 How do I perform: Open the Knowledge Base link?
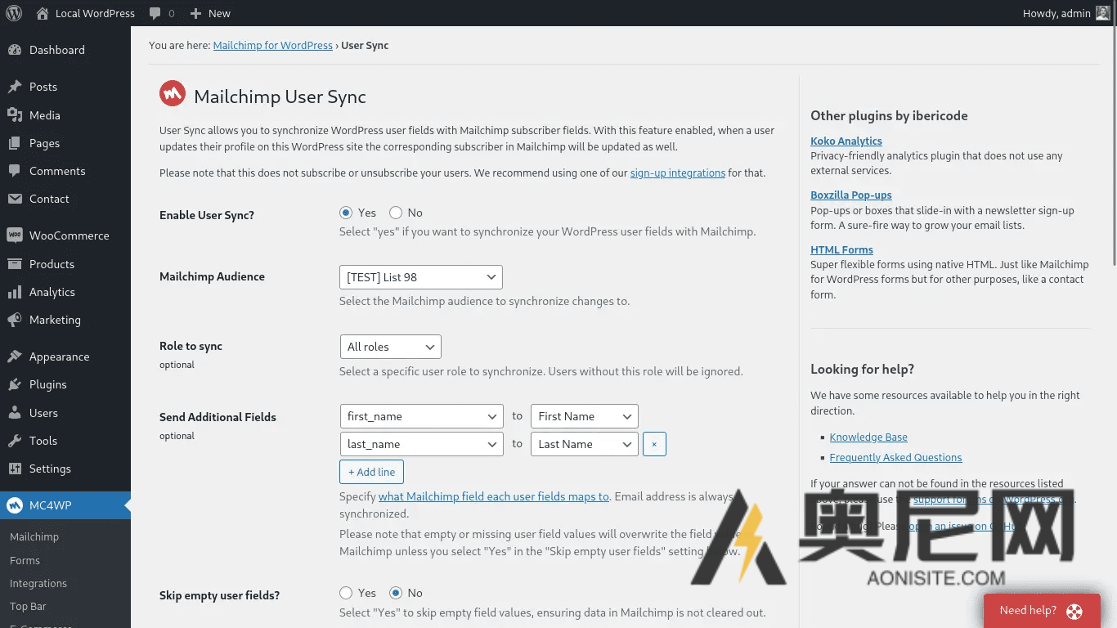tap(868, 437)
